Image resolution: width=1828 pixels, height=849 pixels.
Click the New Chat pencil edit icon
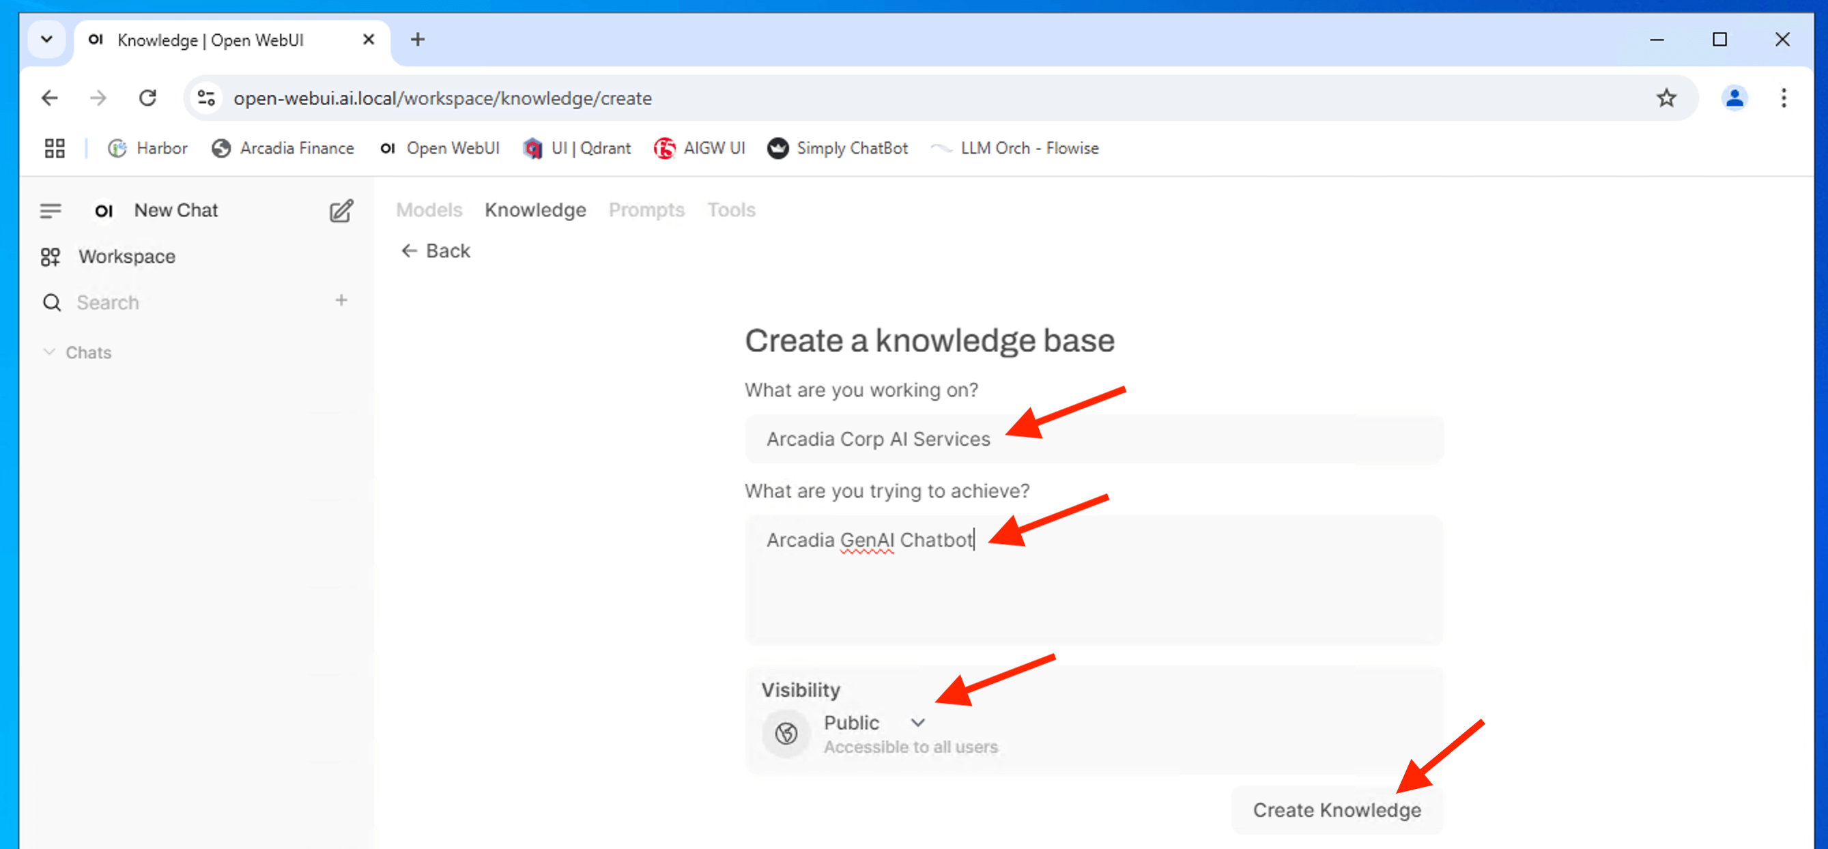341,211
